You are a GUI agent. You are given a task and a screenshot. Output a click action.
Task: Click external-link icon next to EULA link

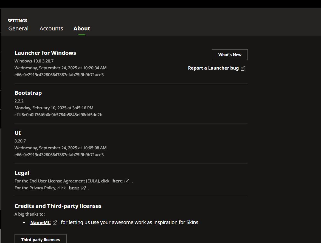(127, 181)
